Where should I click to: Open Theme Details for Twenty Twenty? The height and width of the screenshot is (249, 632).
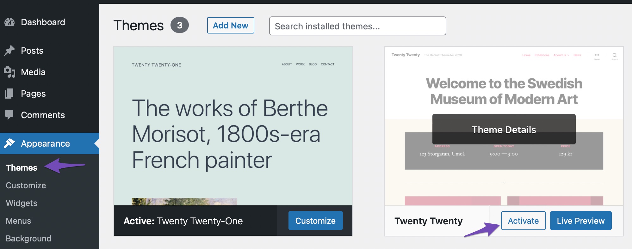point(504,129)
